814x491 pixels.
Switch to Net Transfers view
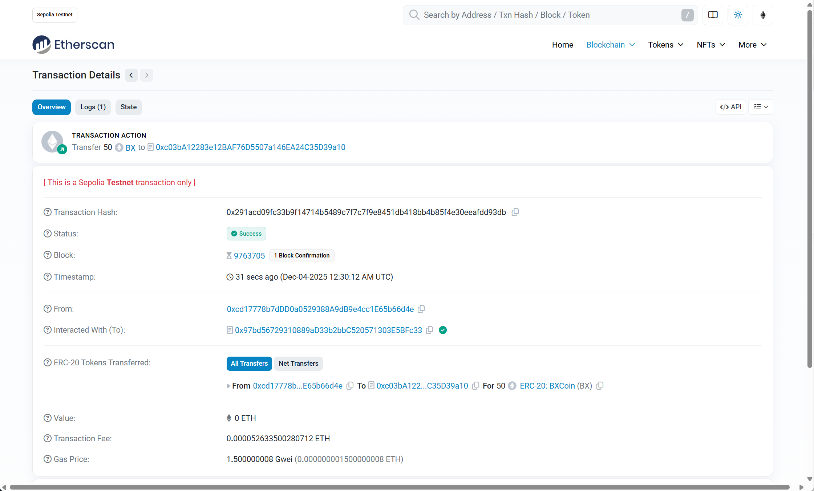tap(298, 364)
